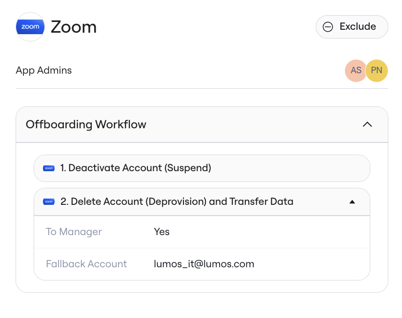The image size is (402, 318).
Task: Click the "Fallback Account" label
Action: [86, 264]
